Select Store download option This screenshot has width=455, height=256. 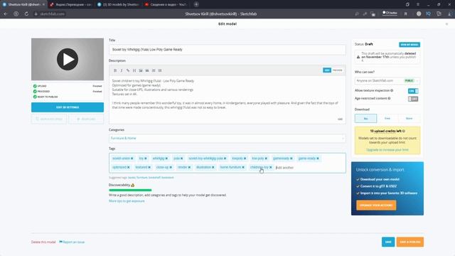pyautogui.click(x=409, y=119)
